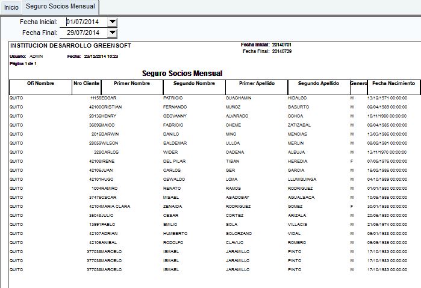Select the surname BASURTO
Viewport: 421px width, 288px height.
click(x=298, y=107)
